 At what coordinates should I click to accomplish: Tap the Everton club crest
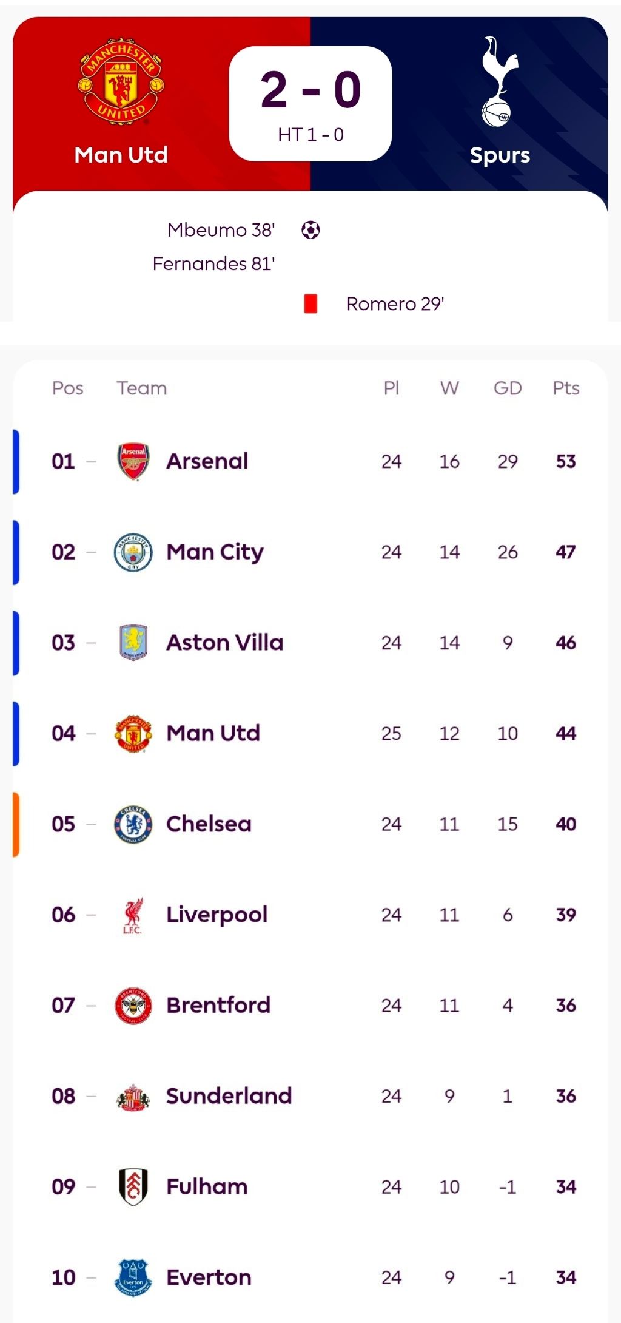coord(133,1277)
